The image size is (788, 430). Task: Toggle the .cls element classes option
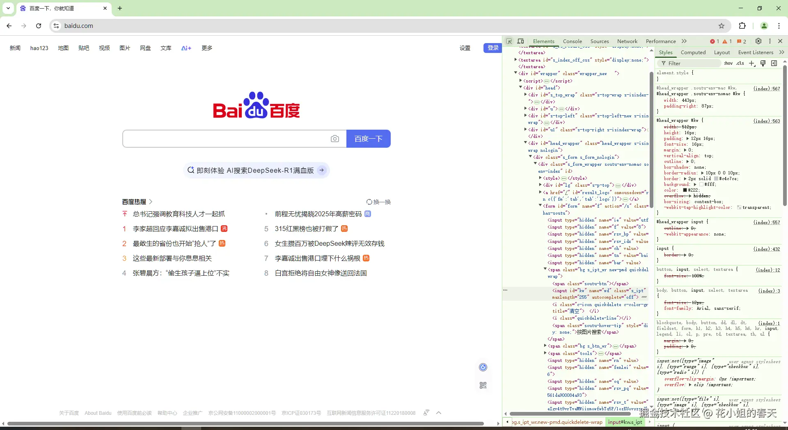pyautogui.click(x=740, y=63)
